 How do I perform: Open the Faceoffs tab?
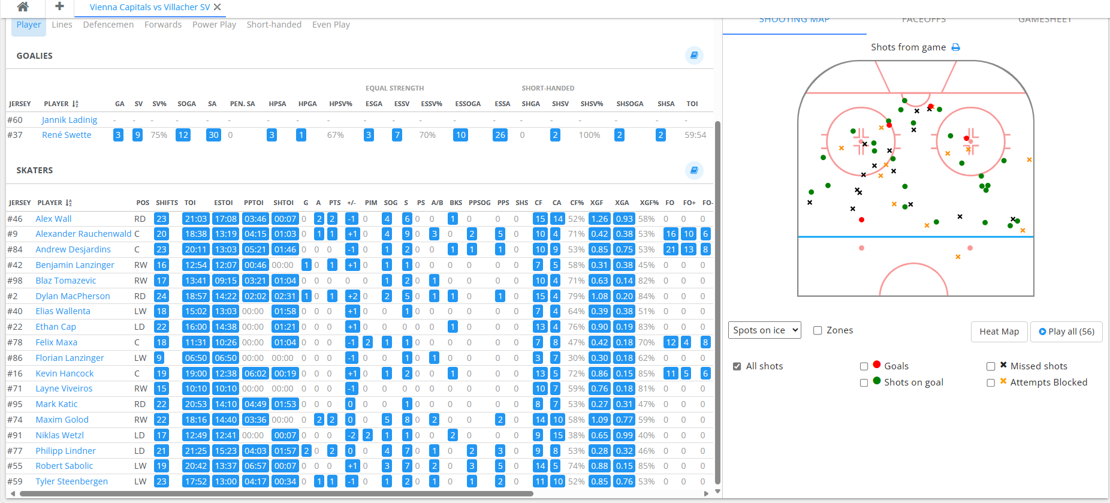point(924,20)
